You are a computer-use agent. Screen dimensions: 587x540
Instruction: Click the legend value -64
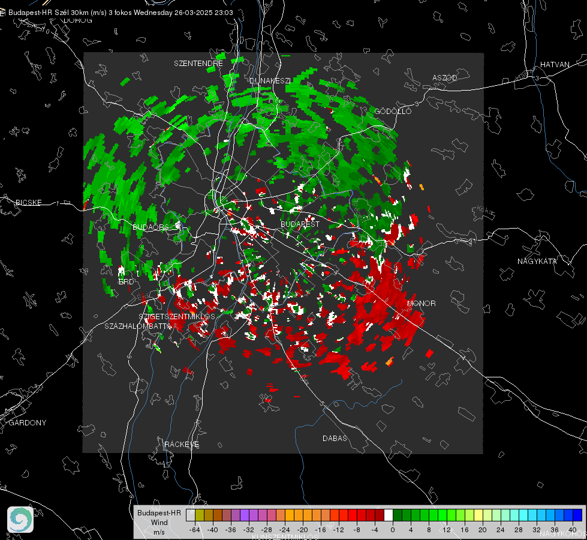(x=195, y=530)
